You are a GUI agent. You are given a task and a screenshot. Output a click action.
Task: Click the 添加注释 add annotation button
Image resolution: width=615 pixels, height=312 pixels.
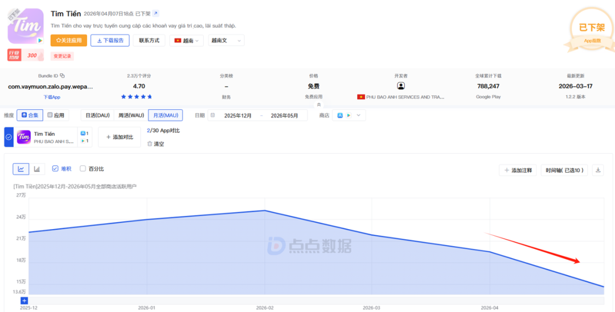(x=518, y=170)
